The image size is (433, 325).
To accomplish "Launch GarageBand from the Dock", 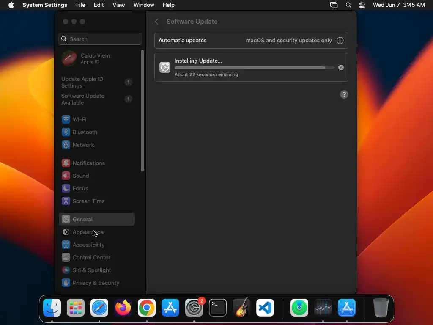I will click(241, 308).
